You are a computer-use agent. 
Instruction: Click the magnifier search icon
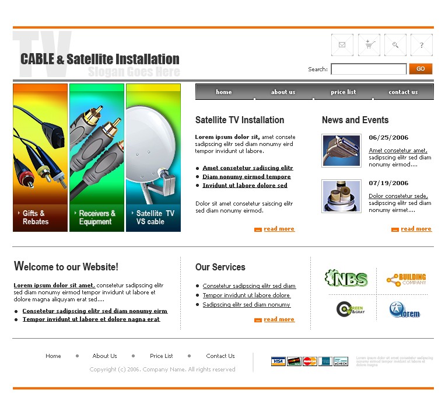pyautogui.click(x=395, y=45)
